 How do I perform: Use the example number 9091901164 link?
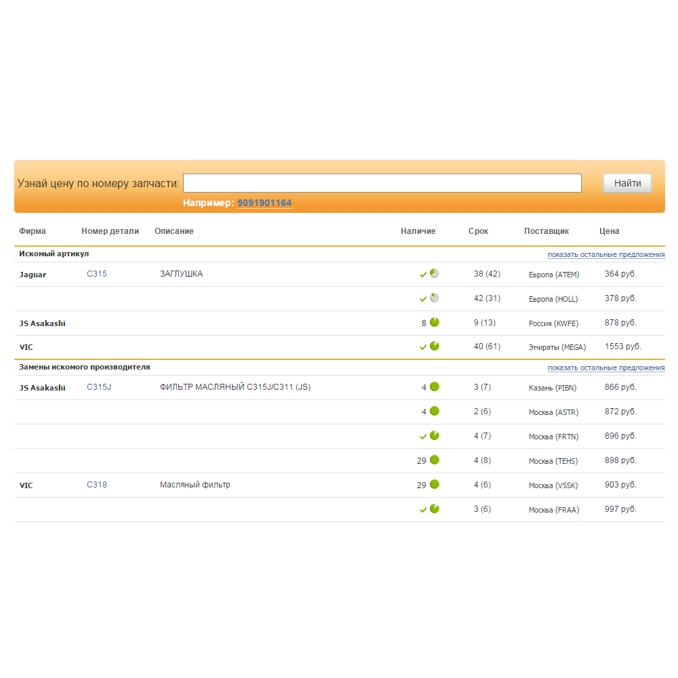(264, 203)
